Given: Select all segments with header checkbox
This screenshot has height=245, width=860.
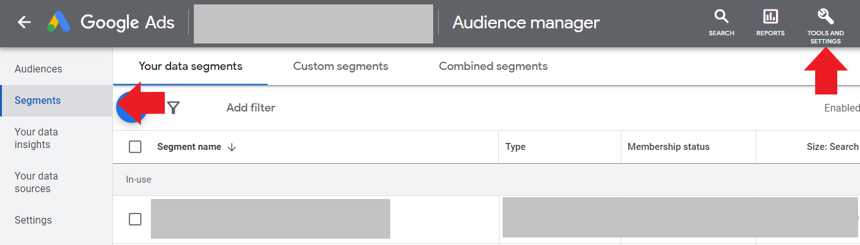Looking at the screenshot, I should [135, 147].
